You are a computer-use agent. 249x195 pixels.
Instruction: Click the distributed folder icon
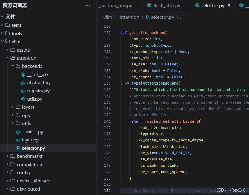coord(13,189)
